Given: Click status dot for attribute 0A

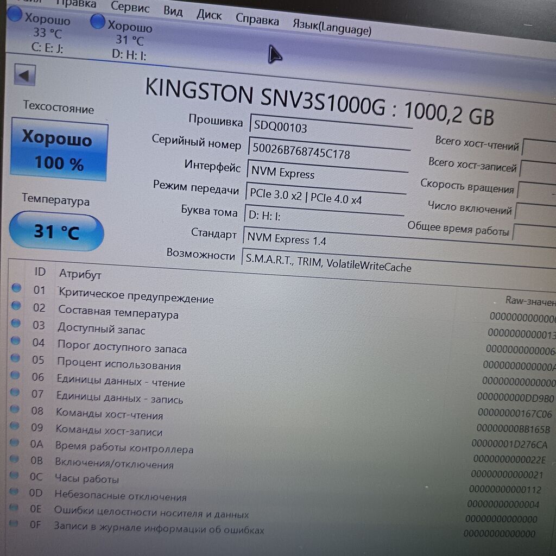Looking at the screenshot, I should 14,442.
